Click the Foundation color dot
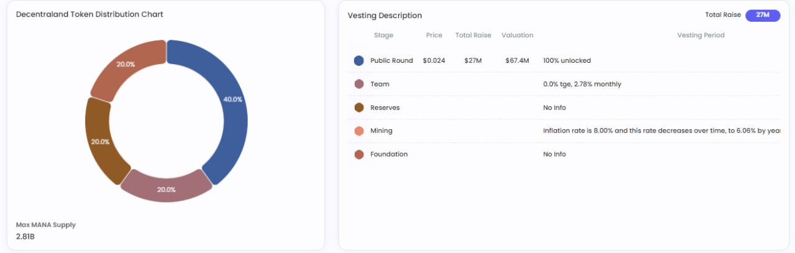This screenshot has height=253, width=795. 358,154
